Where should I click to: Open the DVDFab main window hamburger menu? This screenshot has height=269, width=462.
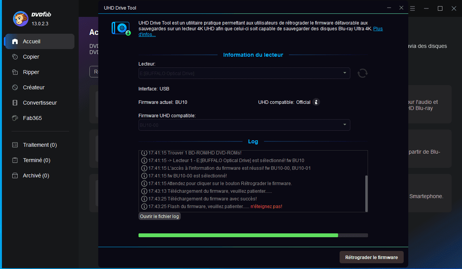coord(412,8)
